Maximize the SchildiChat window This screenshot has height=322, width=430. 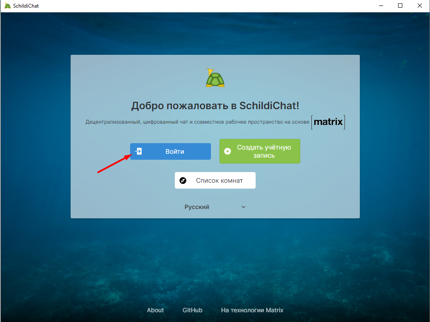(x=400, y=6)
